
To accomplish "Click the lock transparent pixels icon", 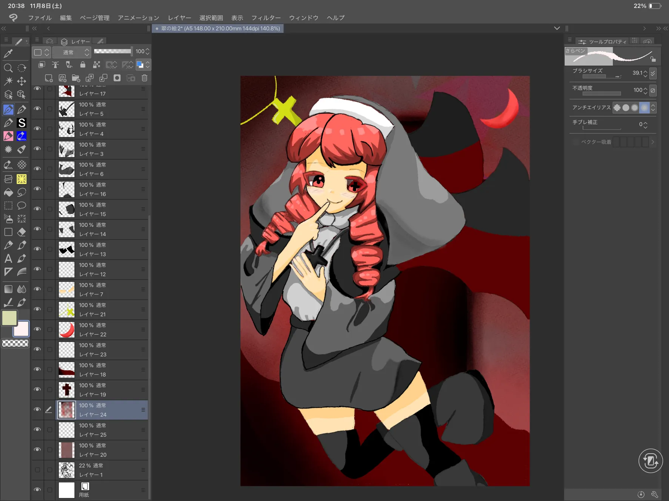I will tap(97, 65).
